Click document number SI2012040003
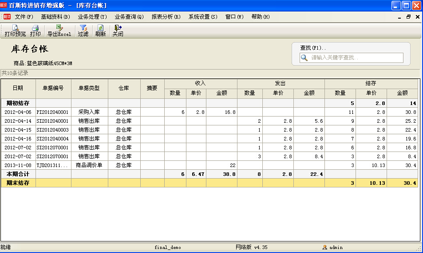Image resolution: width=423 pixels, height=253 pixels. click(x=53, y=130)
